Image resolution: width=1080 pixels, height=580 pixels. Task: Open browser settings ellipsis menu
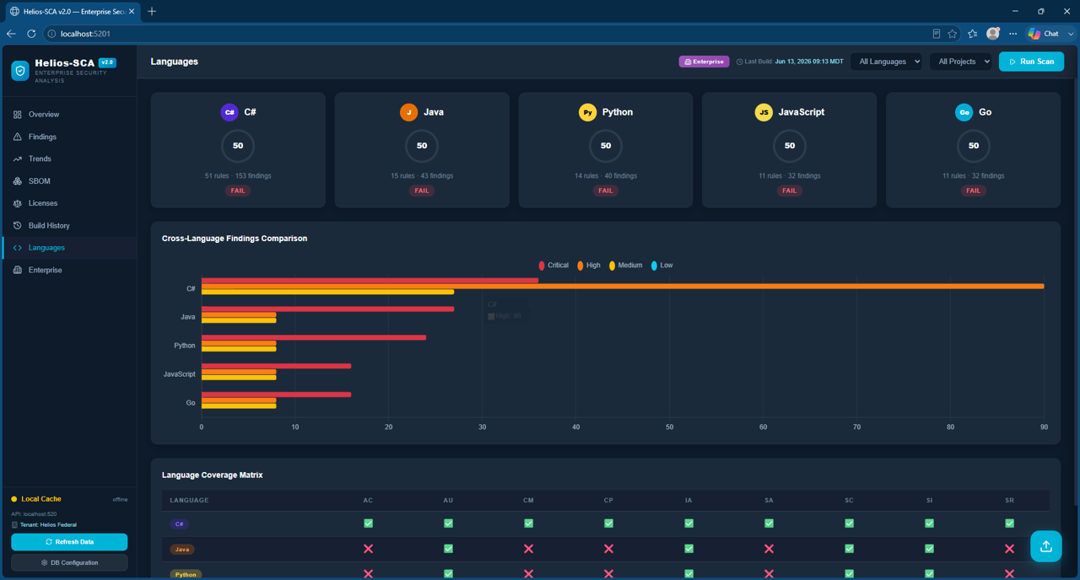click(x=1012, y=34)
